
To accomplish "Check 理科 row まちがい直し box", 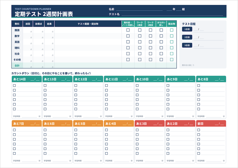I will pos(161,48).
